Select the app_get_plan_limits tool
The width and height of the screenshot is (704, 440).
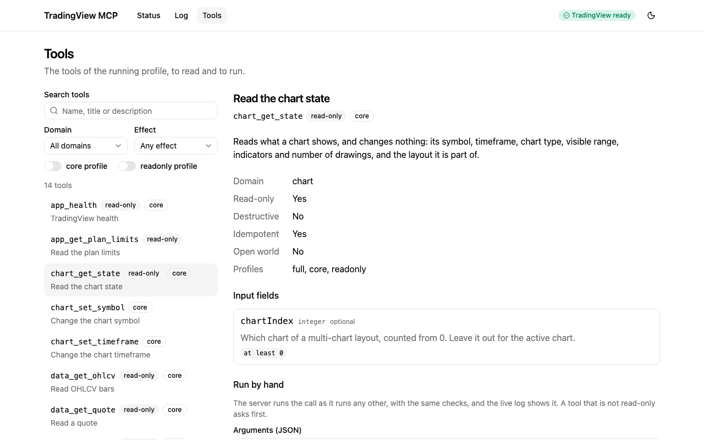131,246
